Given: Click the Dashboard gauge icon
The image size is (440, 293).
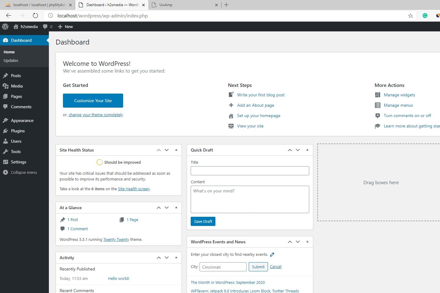Looking at the screenshot, I should coord(5,40).
